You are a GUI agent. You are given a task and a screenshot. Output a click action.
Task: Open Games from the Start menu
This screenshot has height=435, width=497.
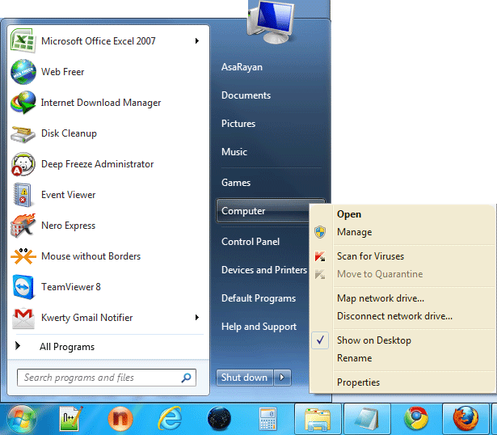[x=236, y=182]
